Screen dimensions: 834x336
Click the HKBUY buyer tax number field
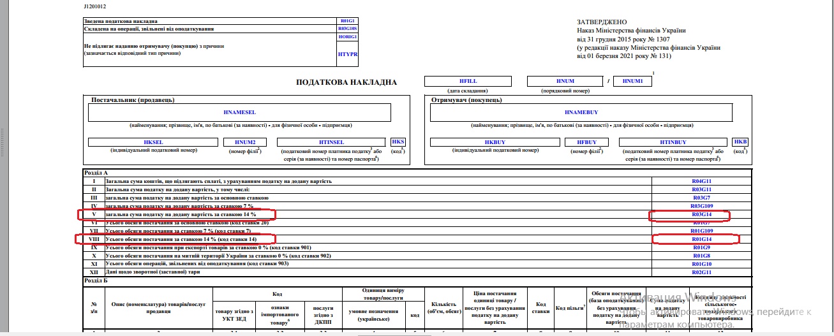click(495, 142)
